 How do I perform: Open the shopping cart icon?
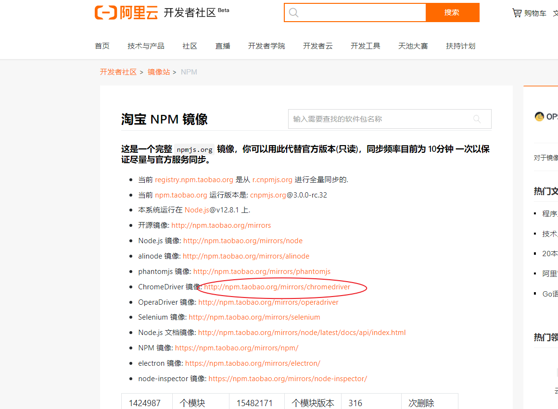pos(516,13)
